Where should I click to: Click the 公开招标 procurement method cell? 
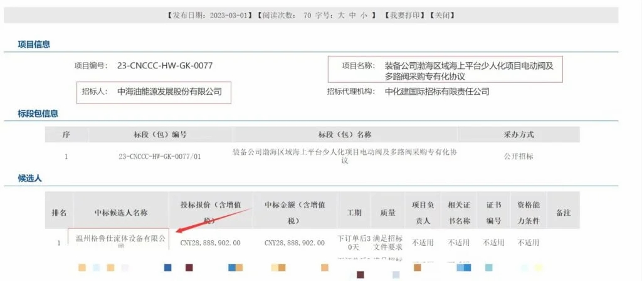pyautogui.click(x=518, y=156)
